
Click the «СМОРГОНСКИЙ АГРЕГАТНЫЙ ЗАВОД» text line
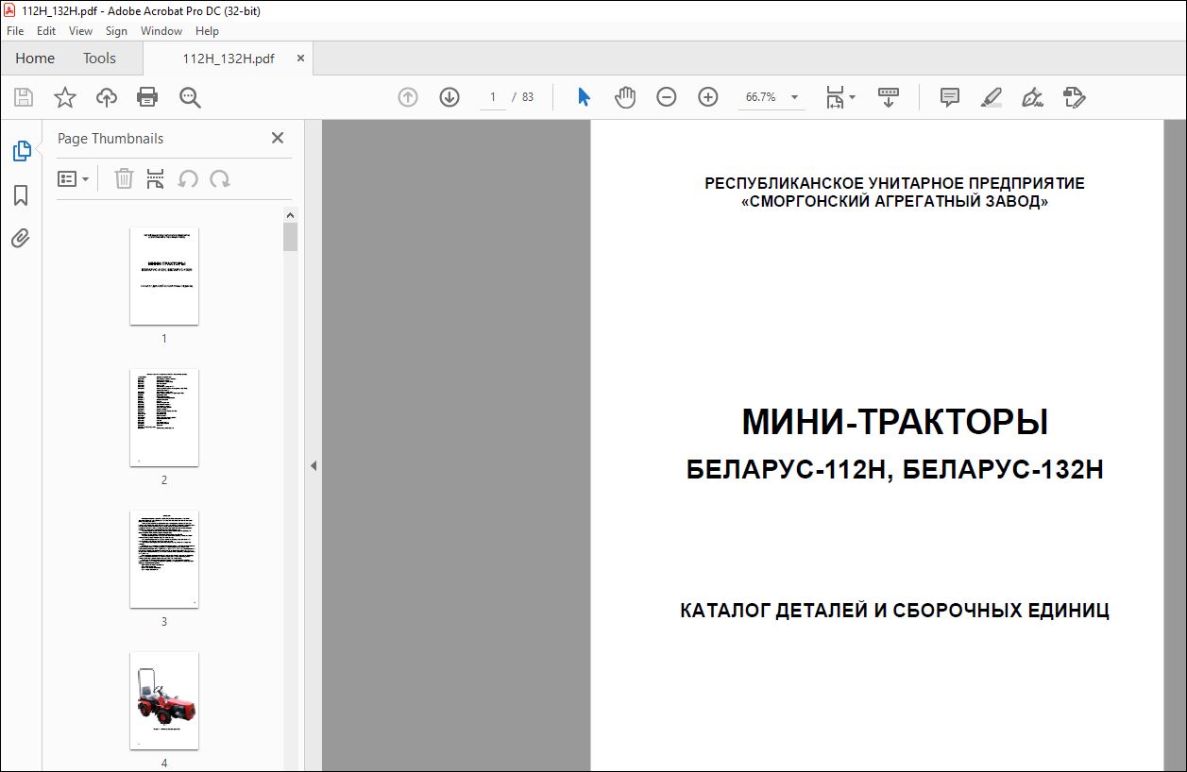[x=895, y=202]
